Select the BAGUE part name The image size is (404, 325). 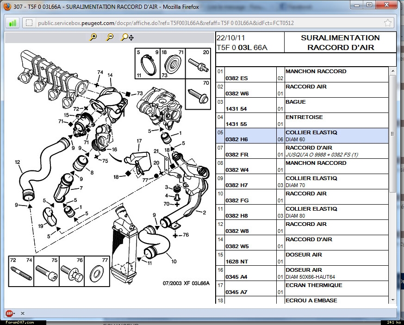tap(296, 102)
